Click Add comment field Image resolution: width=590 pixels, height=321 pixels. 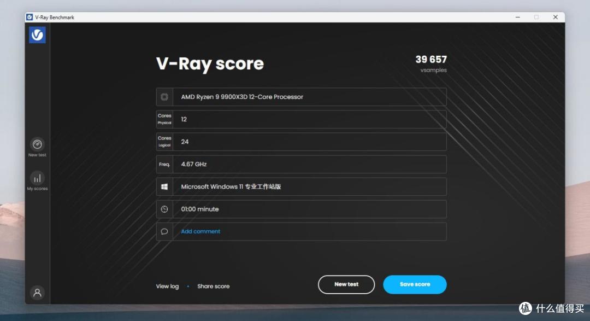click(302, 231)
